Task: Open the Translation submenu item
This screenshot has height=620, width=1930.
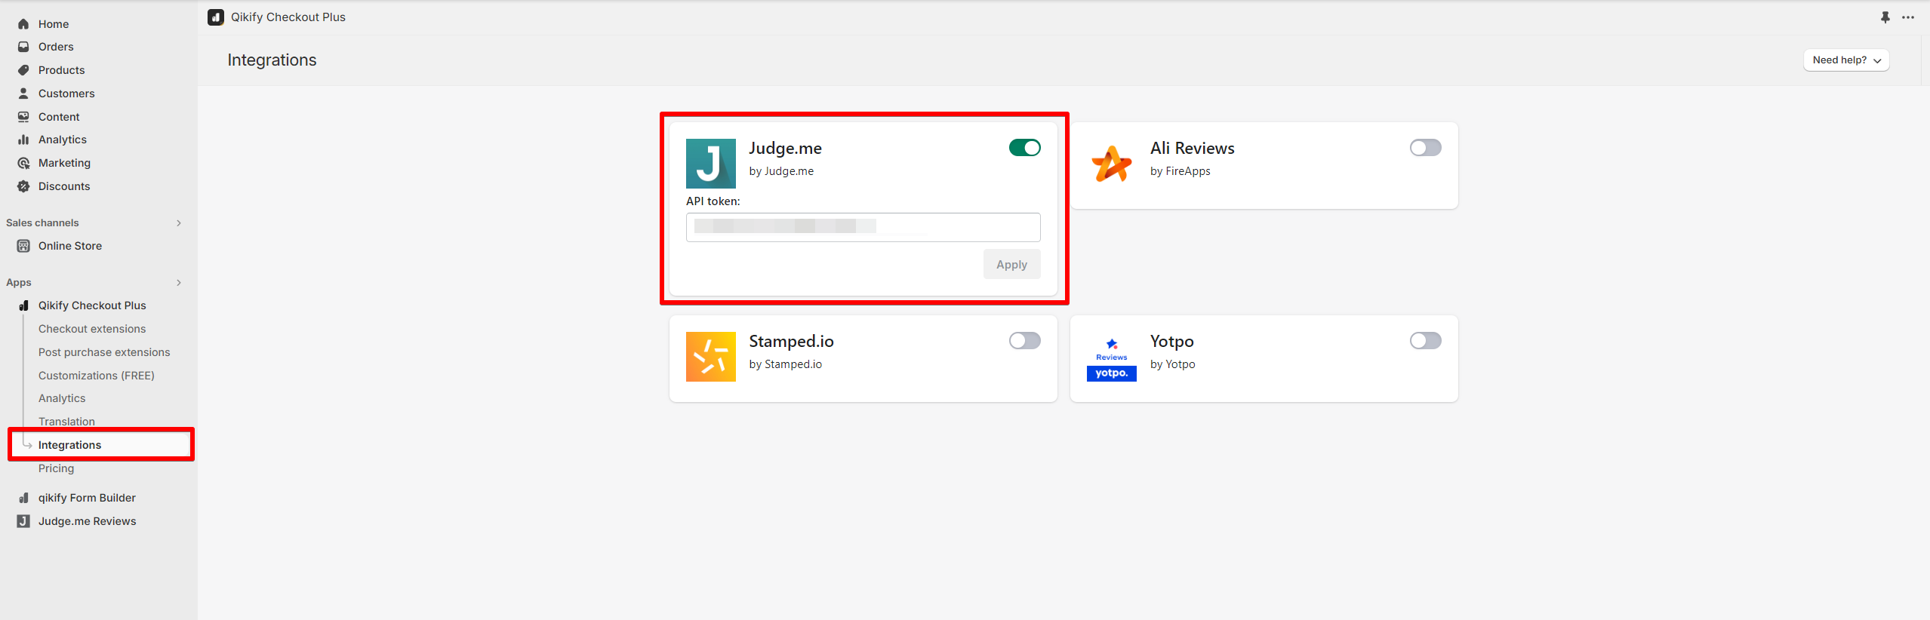Action: point(66,422)
